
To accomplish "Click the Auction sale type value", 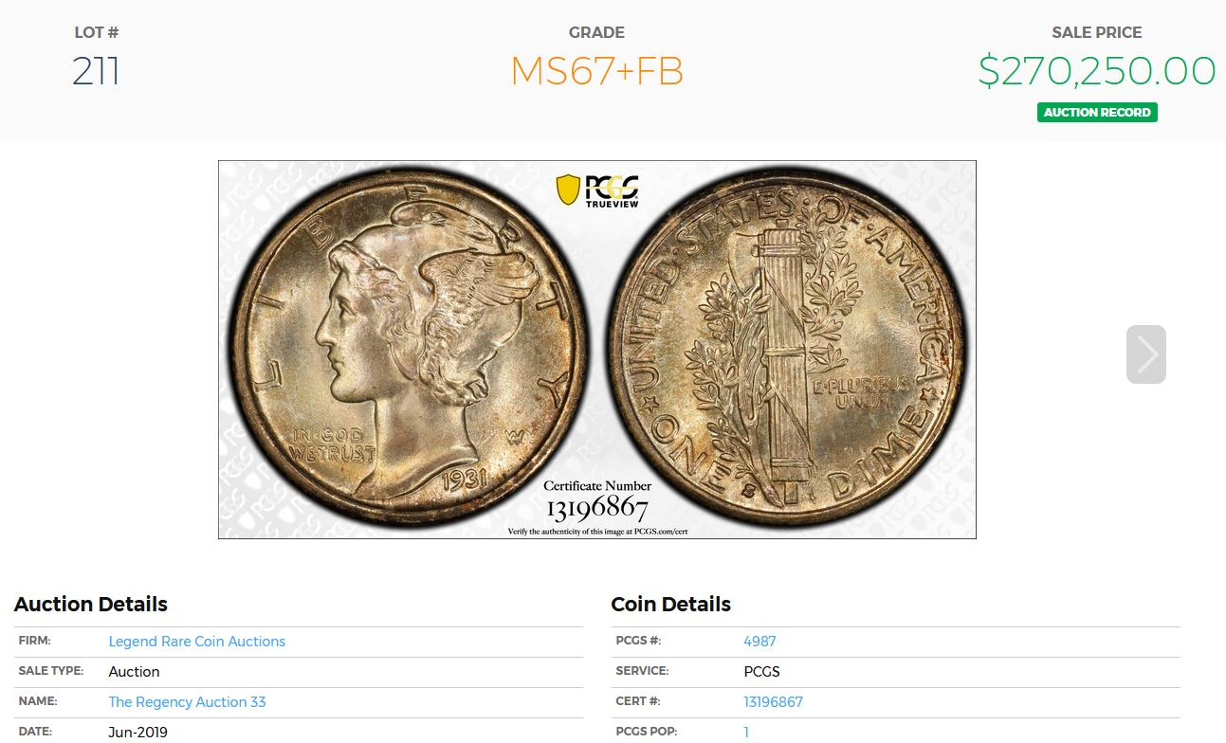I will tap(134, 672).
